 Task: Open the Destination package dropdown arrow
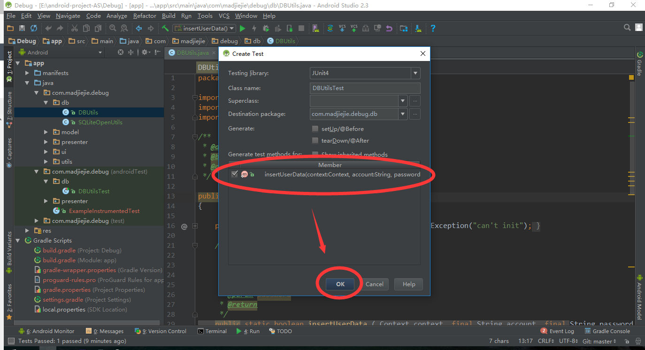tap(402, 114)
